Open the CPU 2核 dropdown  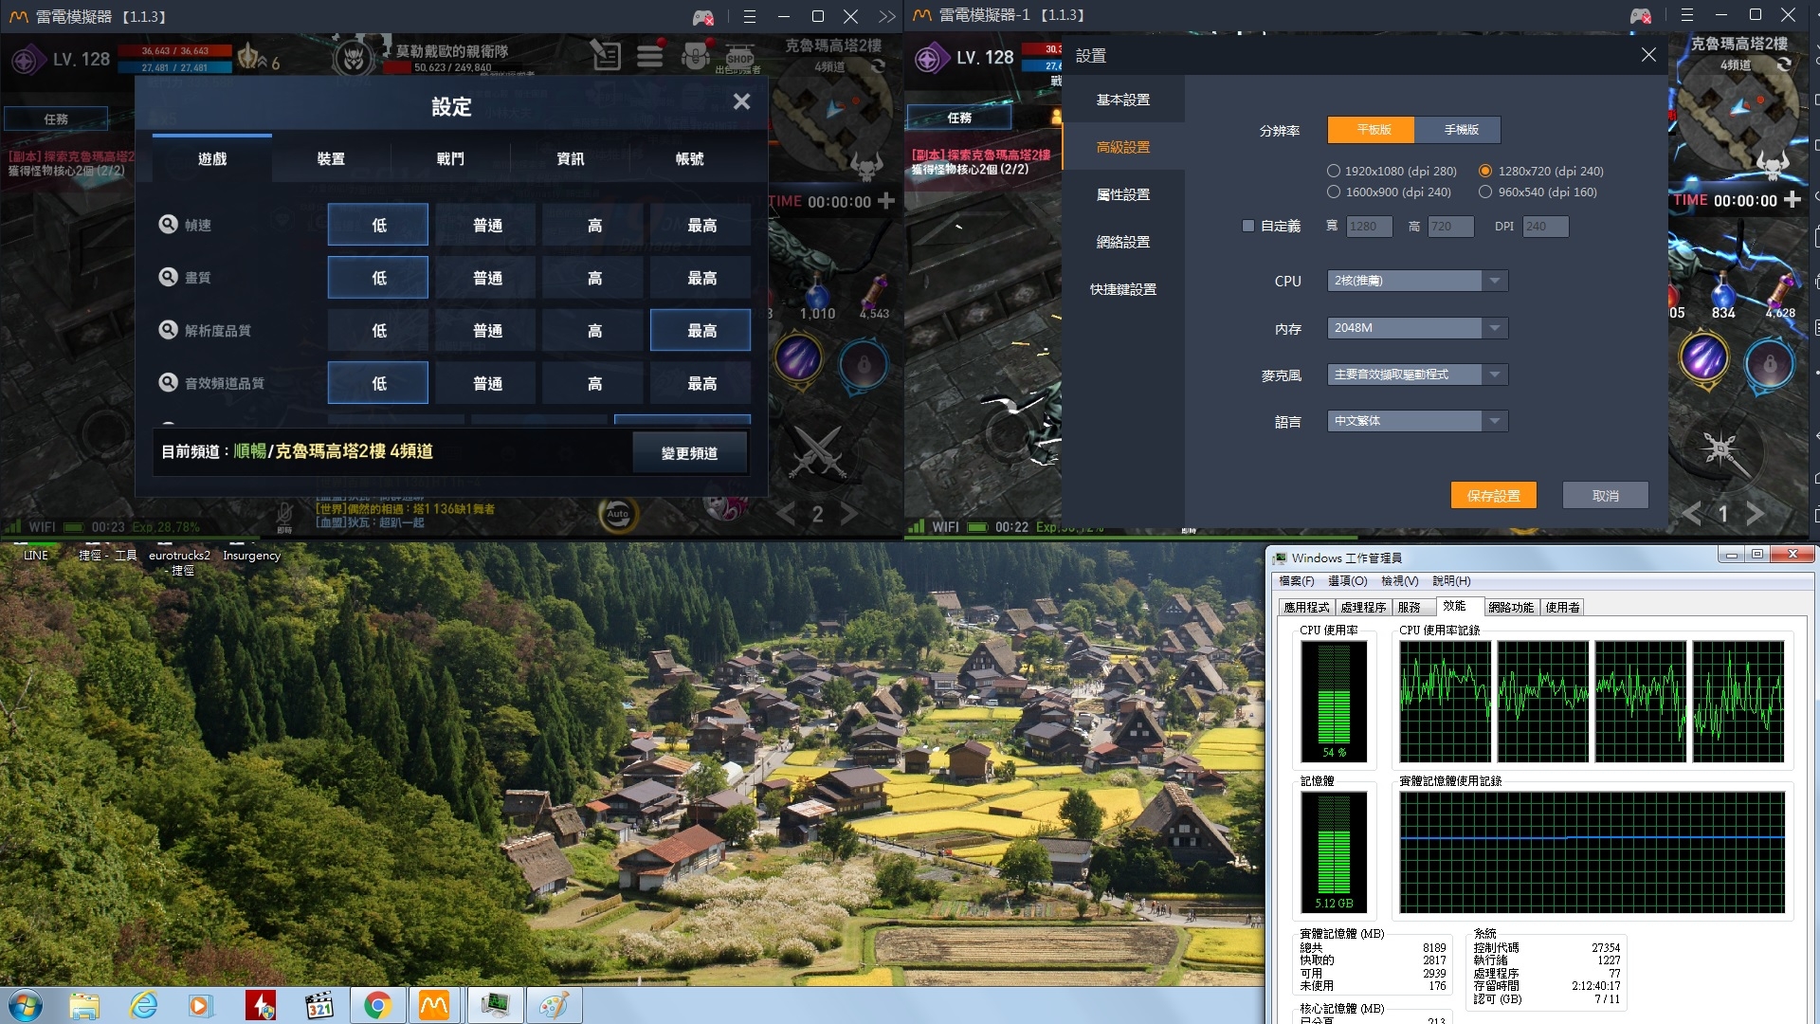pos(1417,281)
